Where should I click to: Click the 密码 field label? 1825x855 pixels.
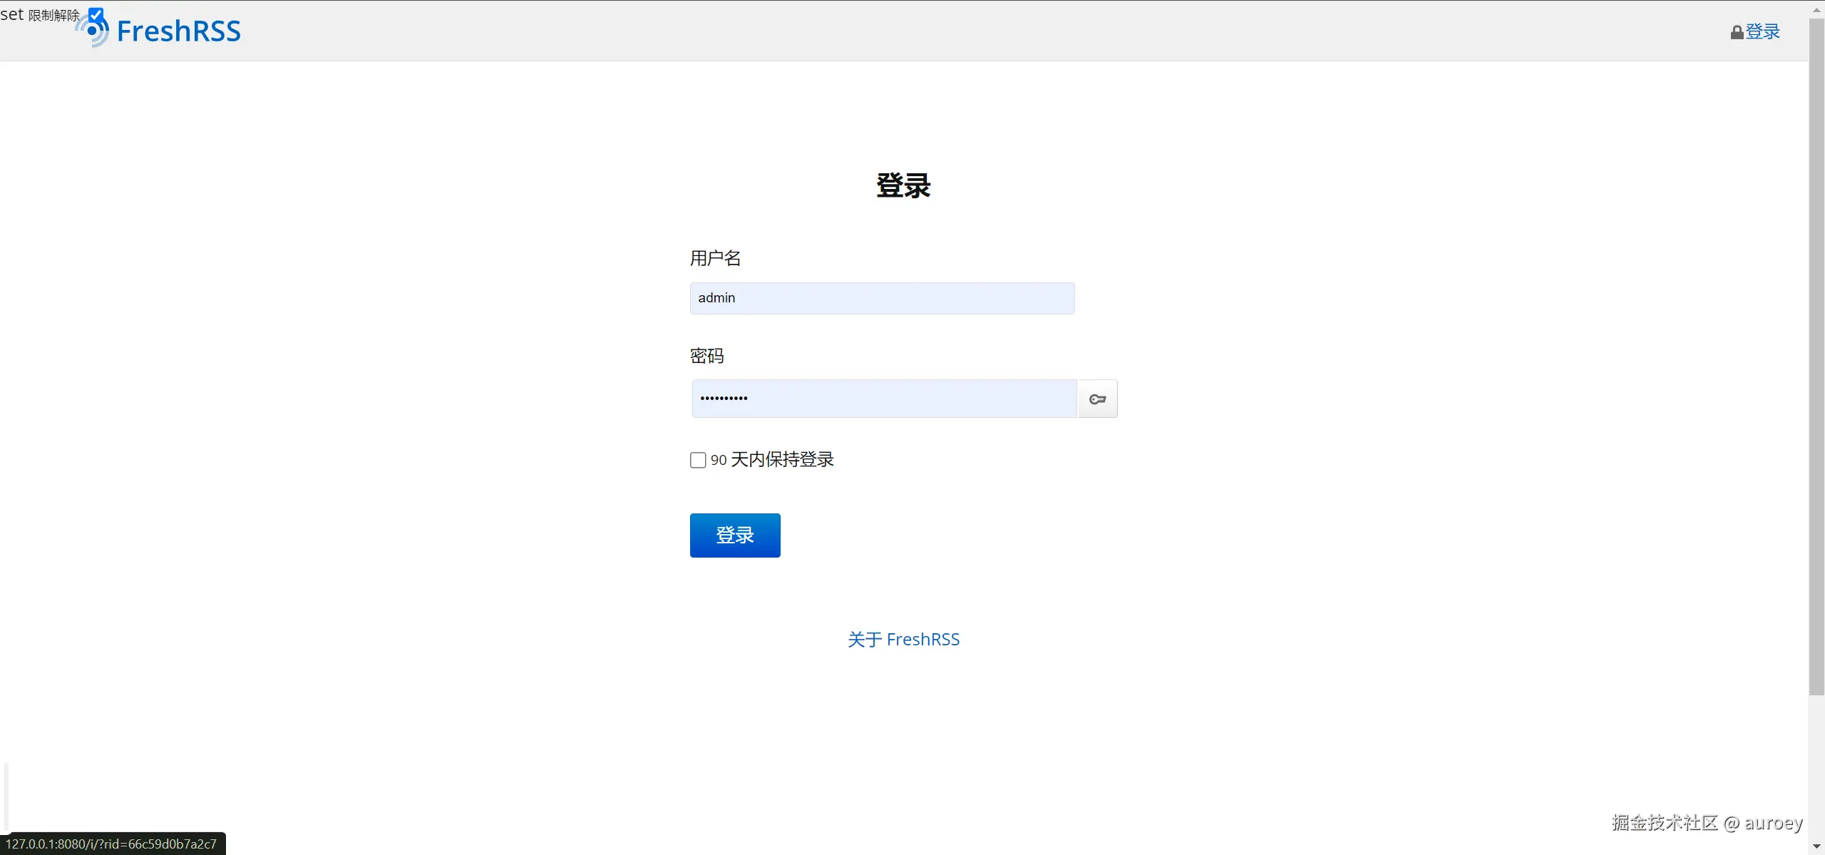point(706,356)
